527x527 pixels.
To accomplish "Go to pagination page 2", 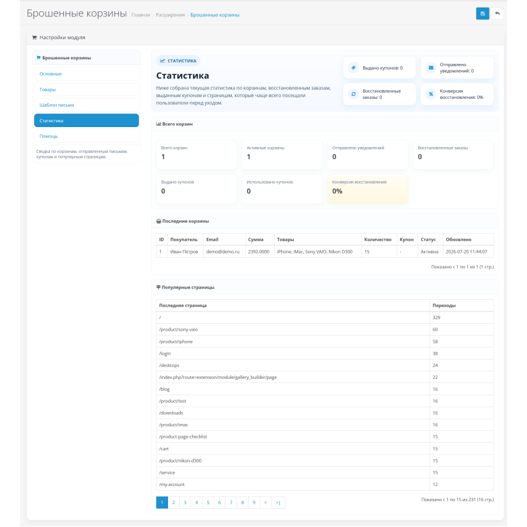I will (173, 502).
